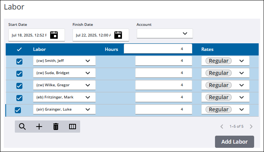Uncheck the Smith, Jeff row checkbox

pos(19,62)
